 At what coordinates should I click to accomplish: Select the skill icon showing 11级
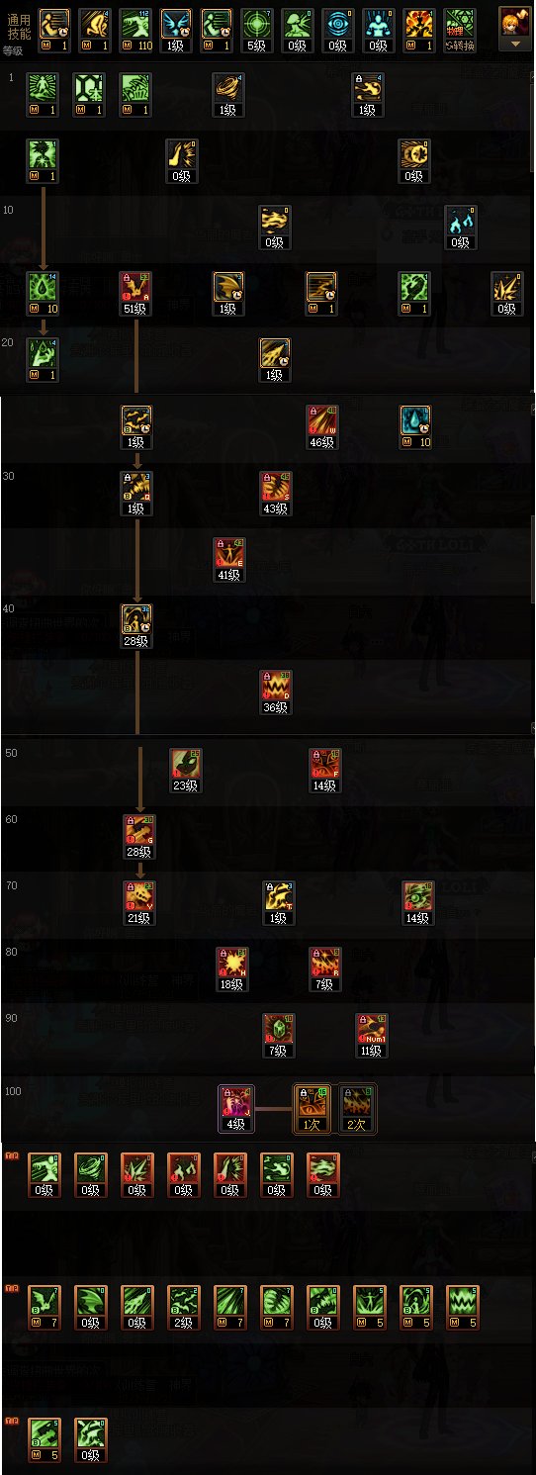[x=369, y=1036]
